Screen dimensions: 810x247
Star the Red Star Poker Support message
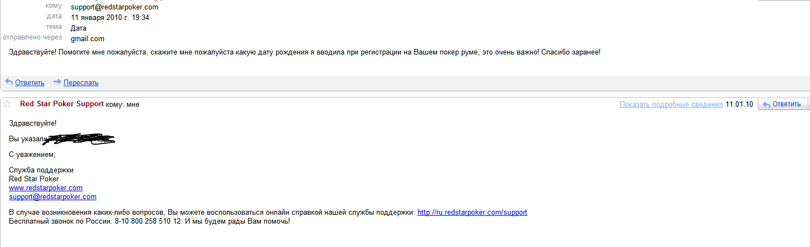(x=7, y=104)
